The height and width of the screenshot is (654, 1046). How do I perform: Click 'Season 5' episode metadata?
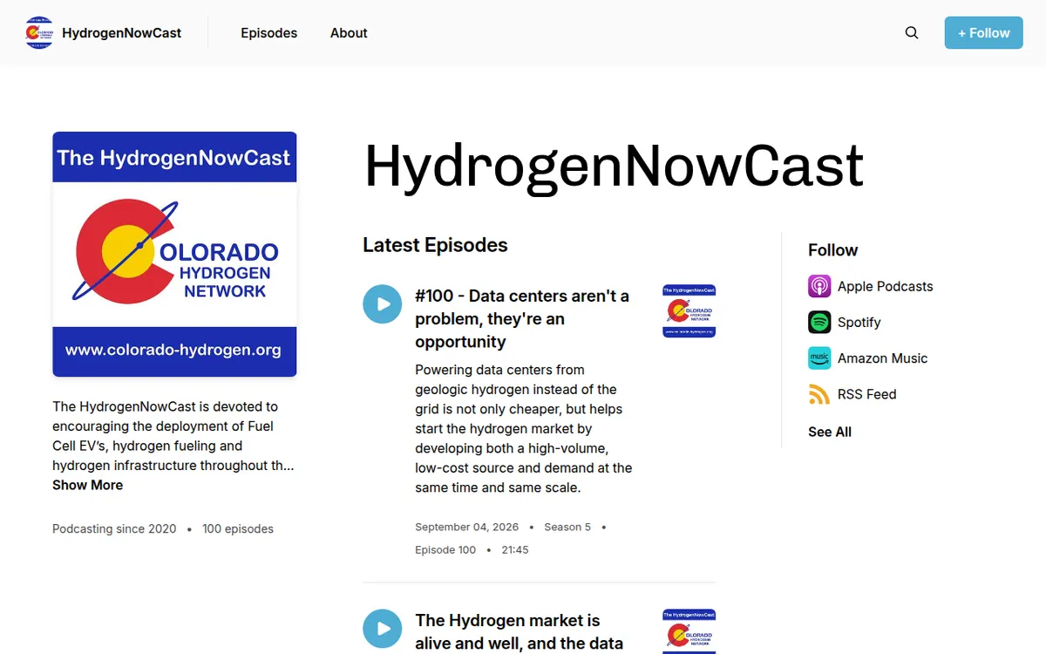pyautogui.click(x=567, y=527)
